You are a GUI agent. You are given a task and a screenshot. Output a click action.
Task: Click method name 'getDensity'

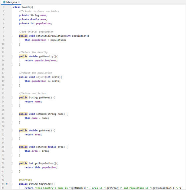point(46,56)
